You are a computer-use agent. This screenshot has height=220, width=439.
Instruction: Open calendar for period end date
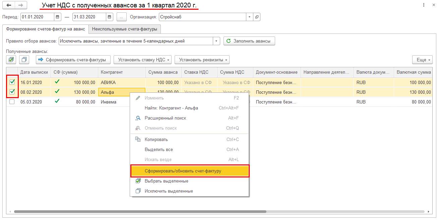[x=110, y=17]
